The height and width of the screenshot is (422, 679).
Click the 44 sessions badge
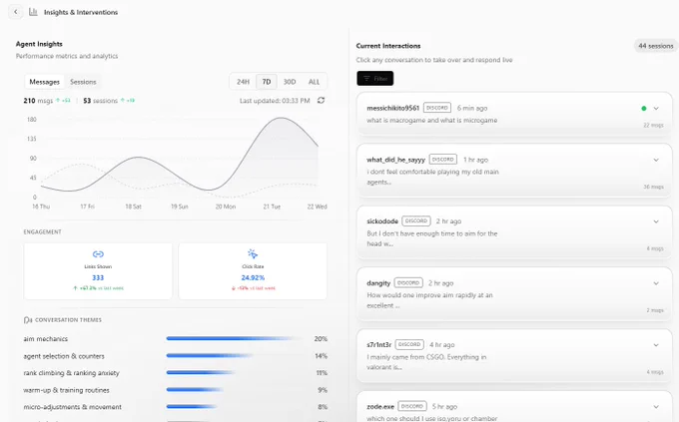click(656, 46)
